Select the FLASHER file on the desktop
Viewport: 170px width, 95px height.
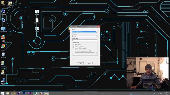37,30
